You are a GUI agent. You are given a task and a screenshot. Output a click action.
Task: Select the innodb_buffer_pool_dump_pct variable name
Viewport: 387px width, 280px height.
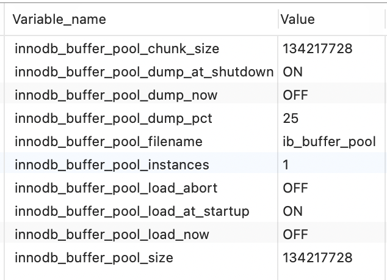[x=114, y=119]
